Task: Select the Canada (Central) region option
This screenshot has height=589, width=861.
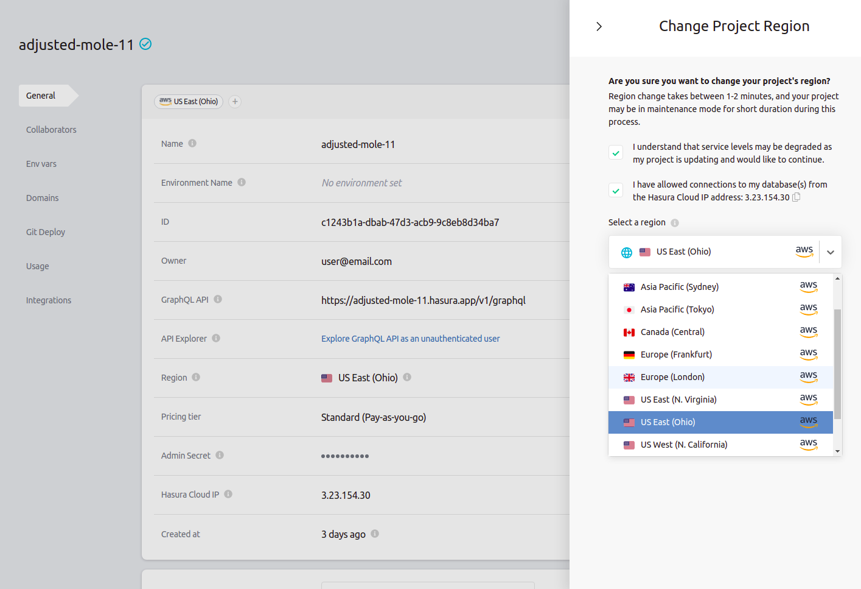Action: click(x=671, y=331)
